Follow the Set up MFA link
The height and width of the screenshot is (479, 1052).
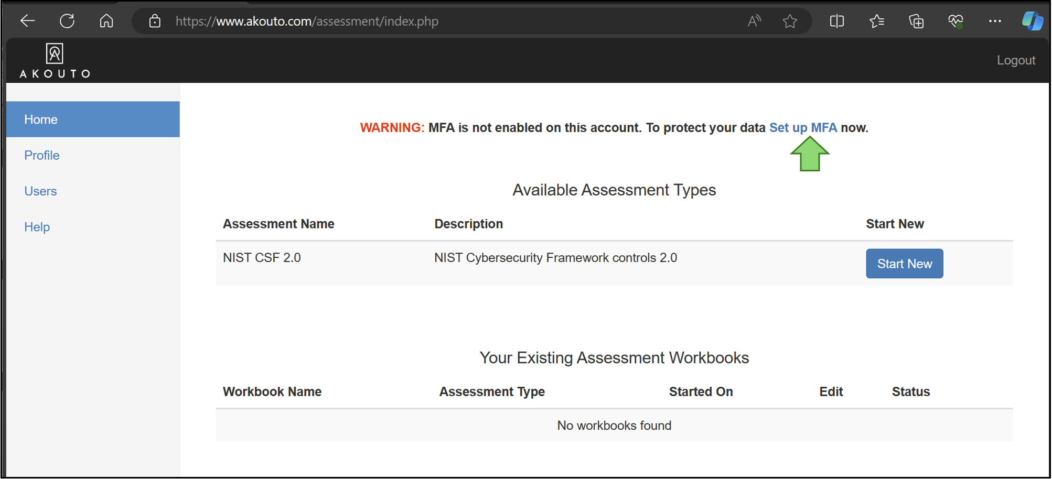coord(803,128)
